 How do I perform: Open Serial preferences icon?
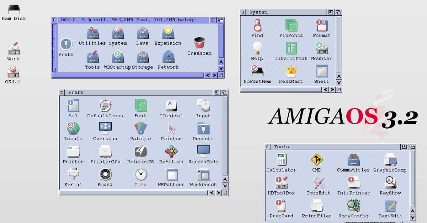pos(73,174)
